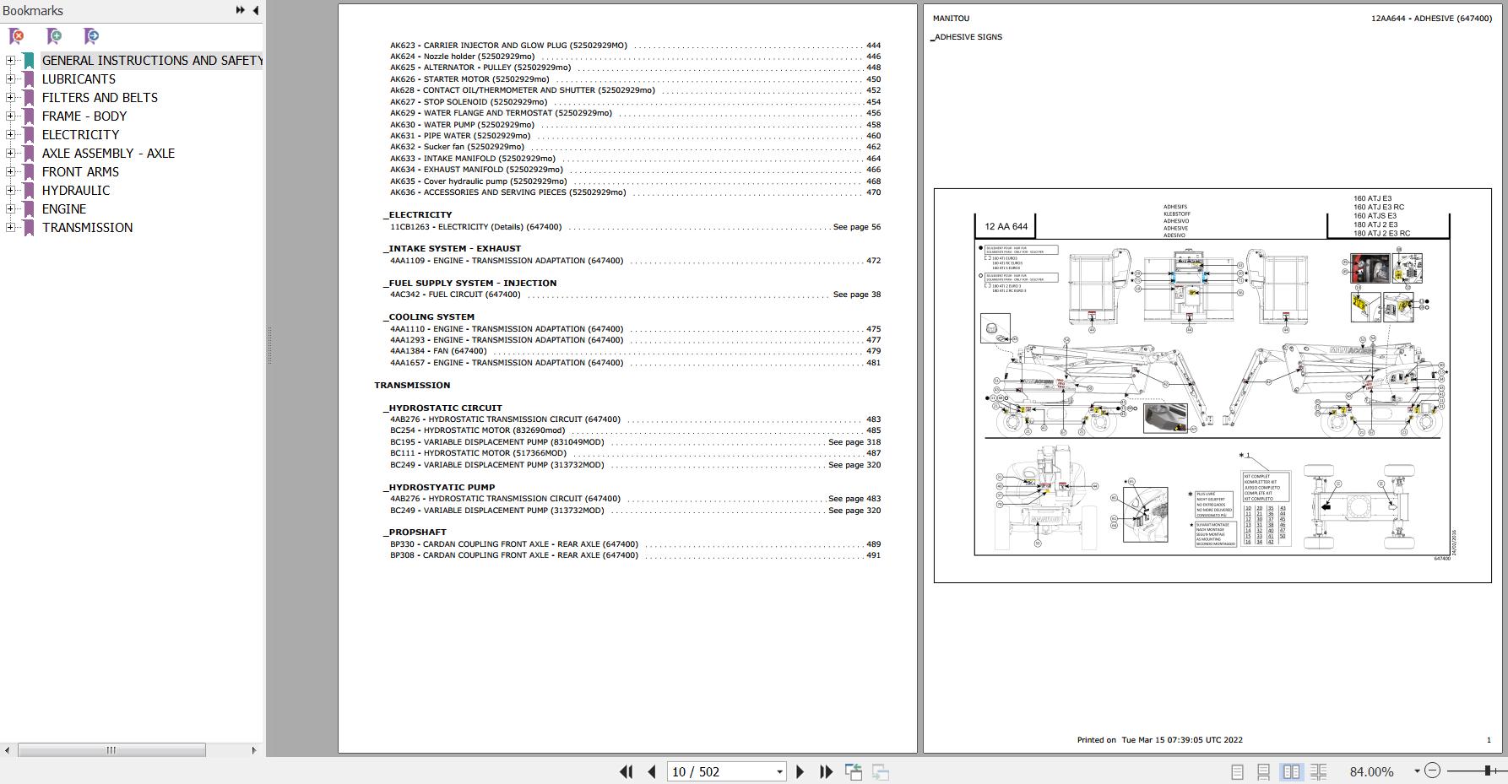This screenshot has width=1508, height=784.
Task: Click the bookmarks panel horizontal scrollbar
Action: click(111, 750)
